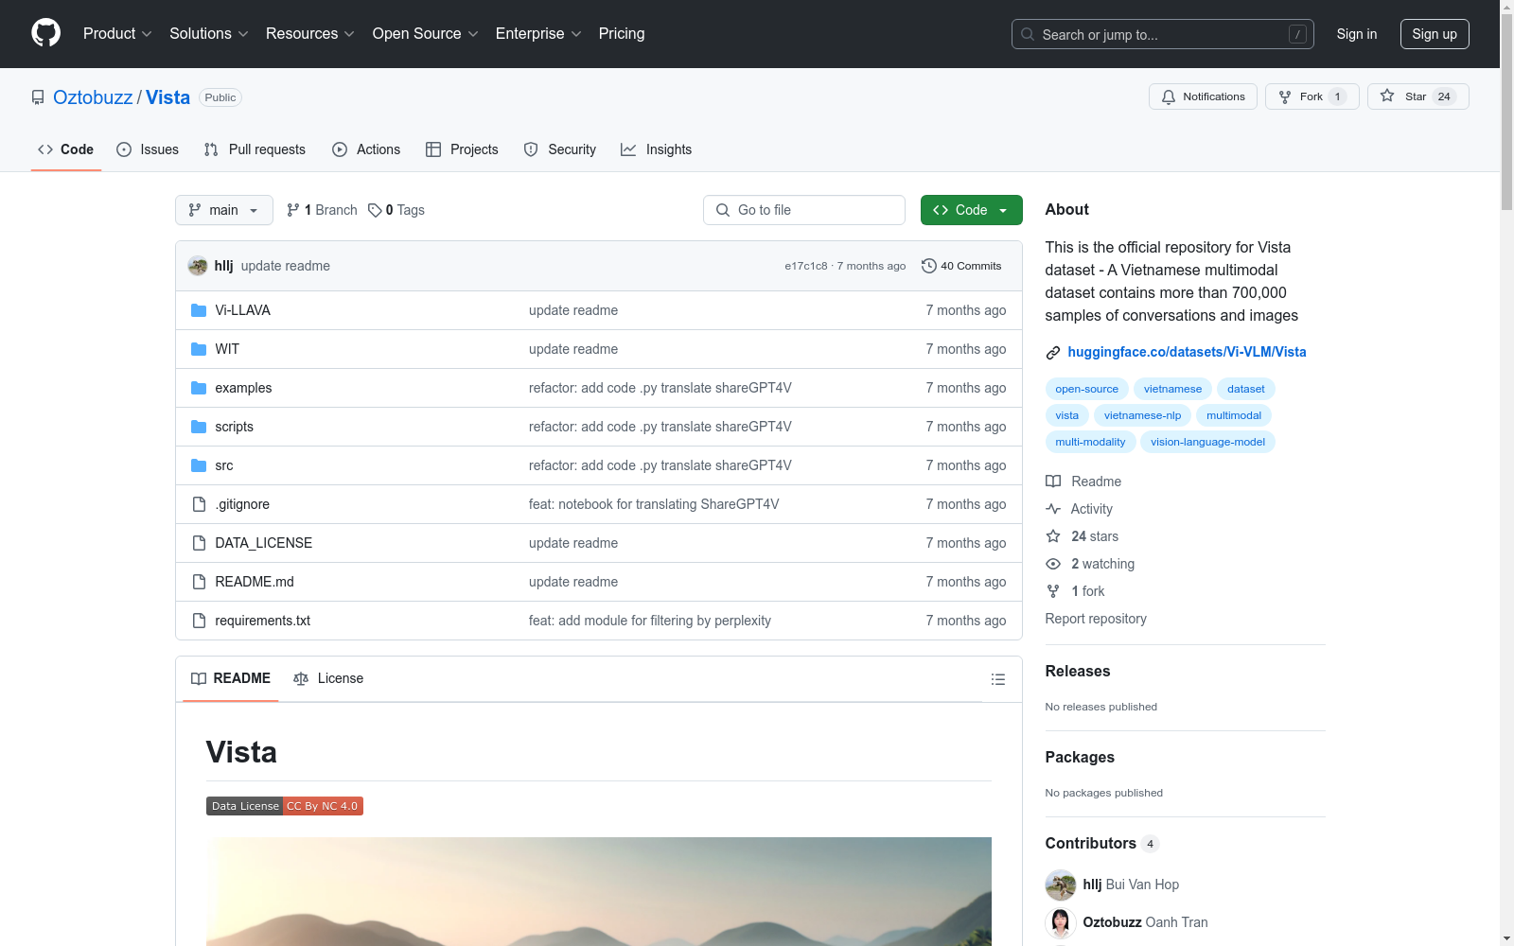Screen dimensions: 1514x946
Task: Fork the Vista repository
Action: [x=1312, y=96]
